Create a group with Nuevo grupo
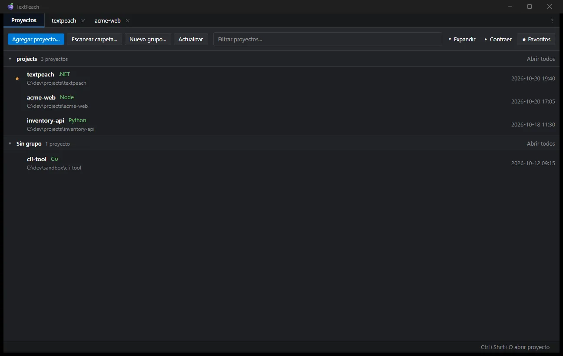Screen dimensions: 563x356 tap(148, 39)
